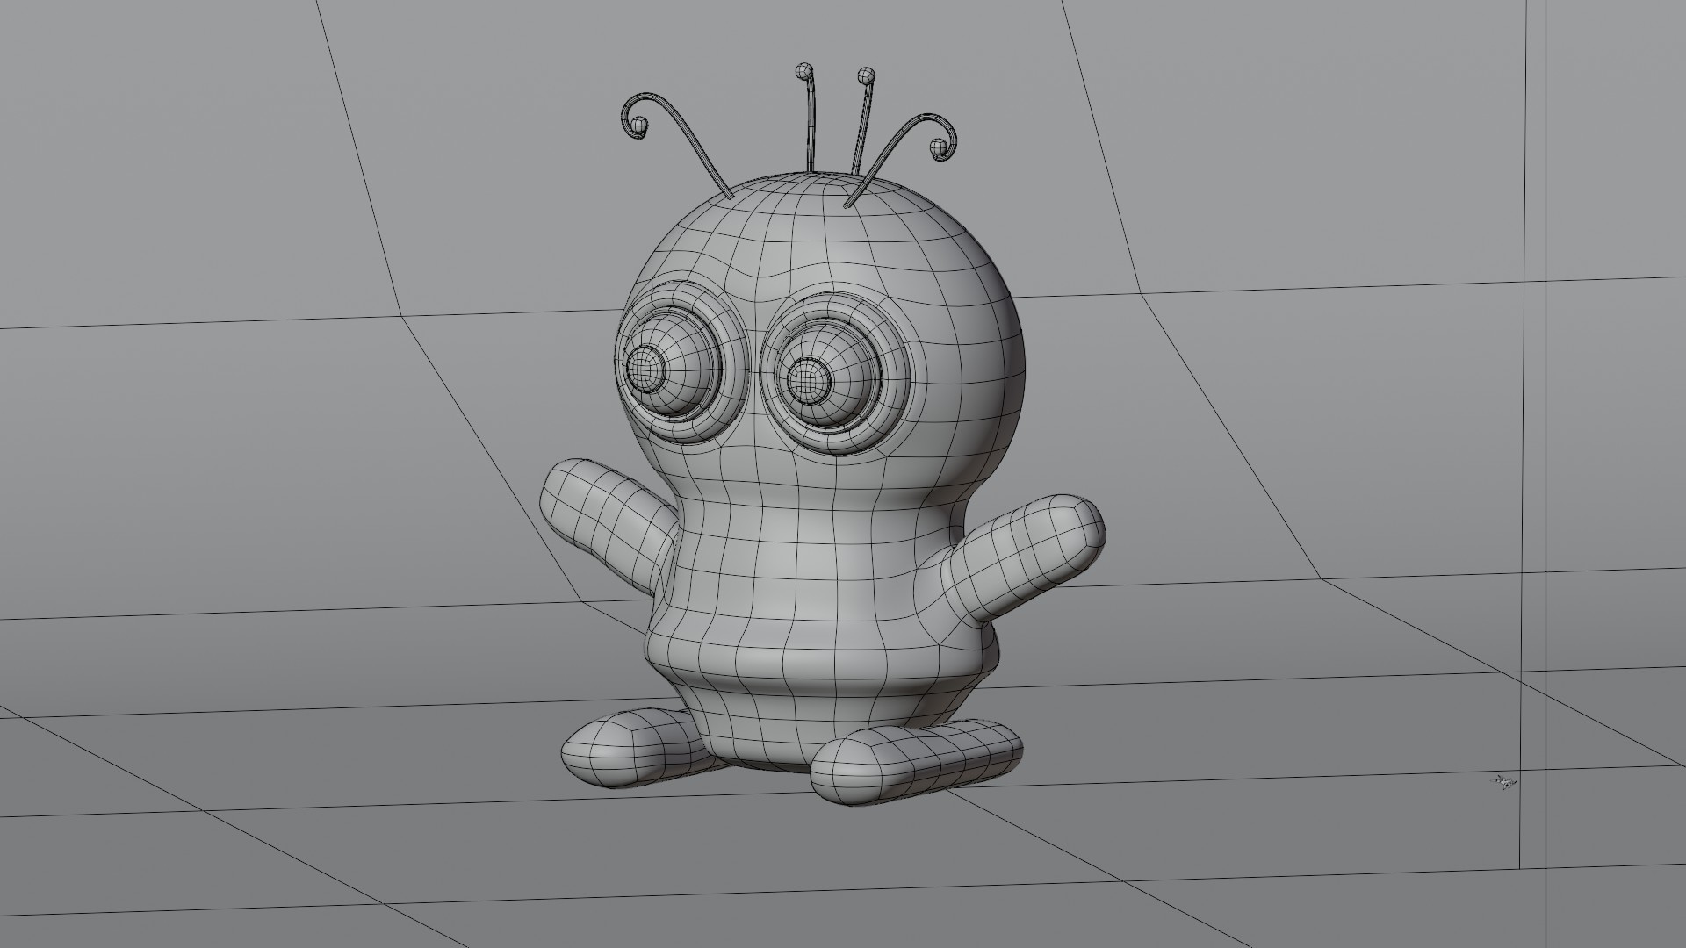1686x948 pixels.
Task: Click ball tip of far-left curled antenna
Action: click(641, 127)
